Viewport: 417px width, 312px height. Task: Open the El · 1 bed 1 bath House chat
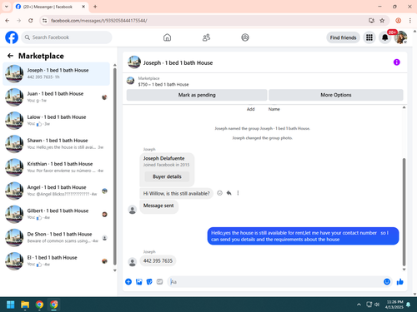pyautogui.click(x=56, y=261)
